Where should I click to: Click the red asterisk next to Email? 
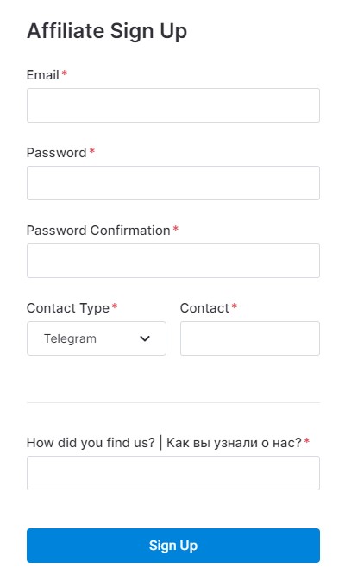click(64, 73)
